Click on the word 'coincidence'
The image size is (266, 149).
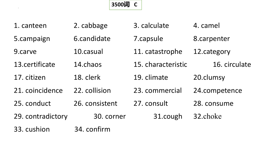pyautogui.click(x=44, y=91)
